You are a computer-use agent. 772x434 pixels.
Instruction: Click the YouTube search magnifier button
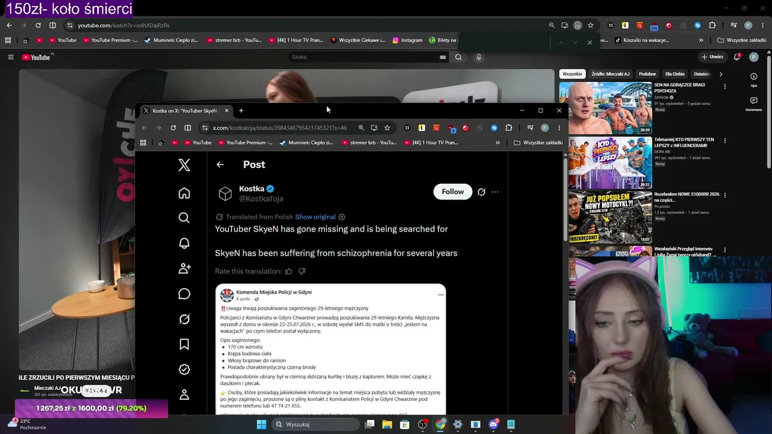tap(458, 57)
